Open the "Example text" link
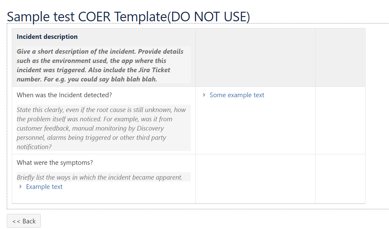 tap(44, 186)
